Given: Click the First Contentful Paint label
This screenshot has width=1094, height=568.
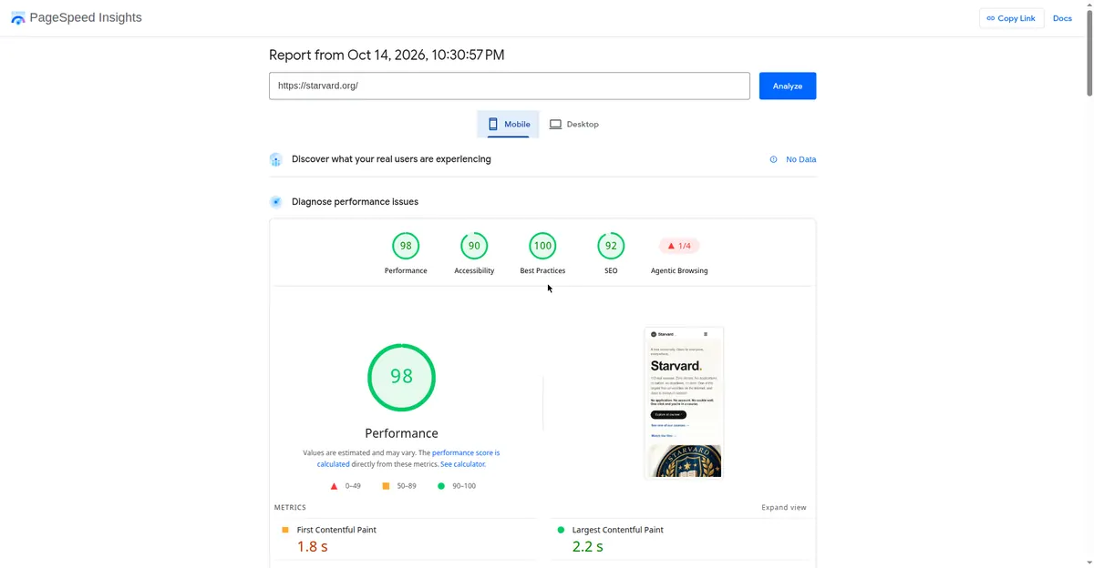Looking at the screenshot, I should tap(336, 530).
